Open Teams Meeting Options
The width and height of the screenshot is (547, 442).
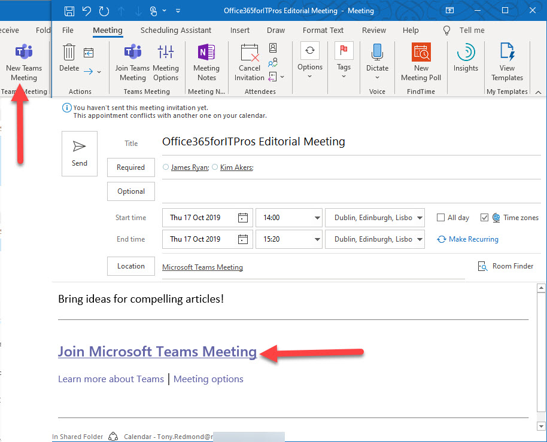166,63
